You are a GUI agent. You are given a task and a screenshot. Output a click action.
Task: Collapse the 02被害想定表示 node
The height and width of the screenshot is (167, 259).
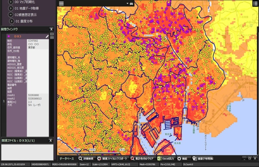11,15
